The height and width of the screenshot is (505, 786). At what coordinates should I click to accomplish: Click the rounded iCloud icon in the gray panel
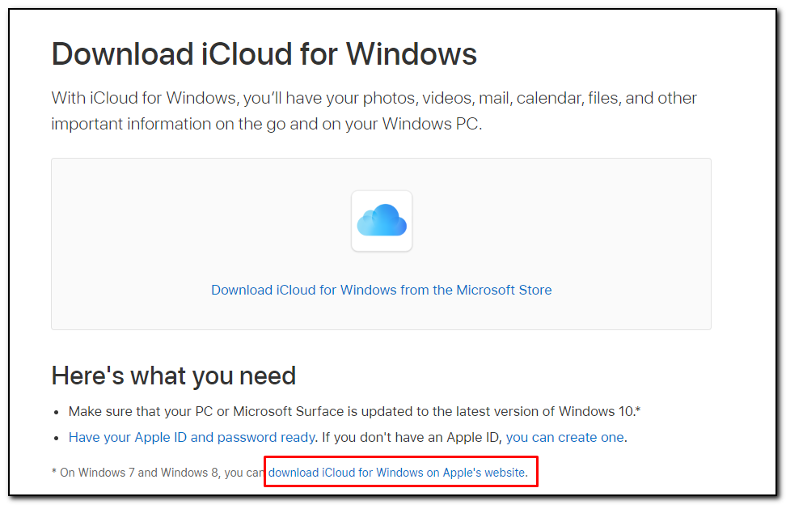click(x=382, y=220)
